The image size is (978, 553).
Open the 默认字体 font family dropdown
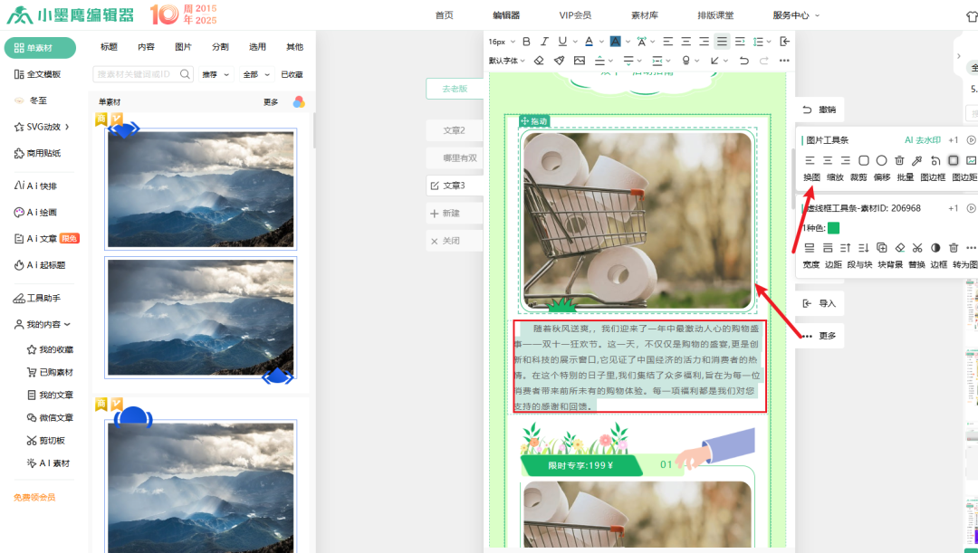pyautogui.click(x=507, y=61)
